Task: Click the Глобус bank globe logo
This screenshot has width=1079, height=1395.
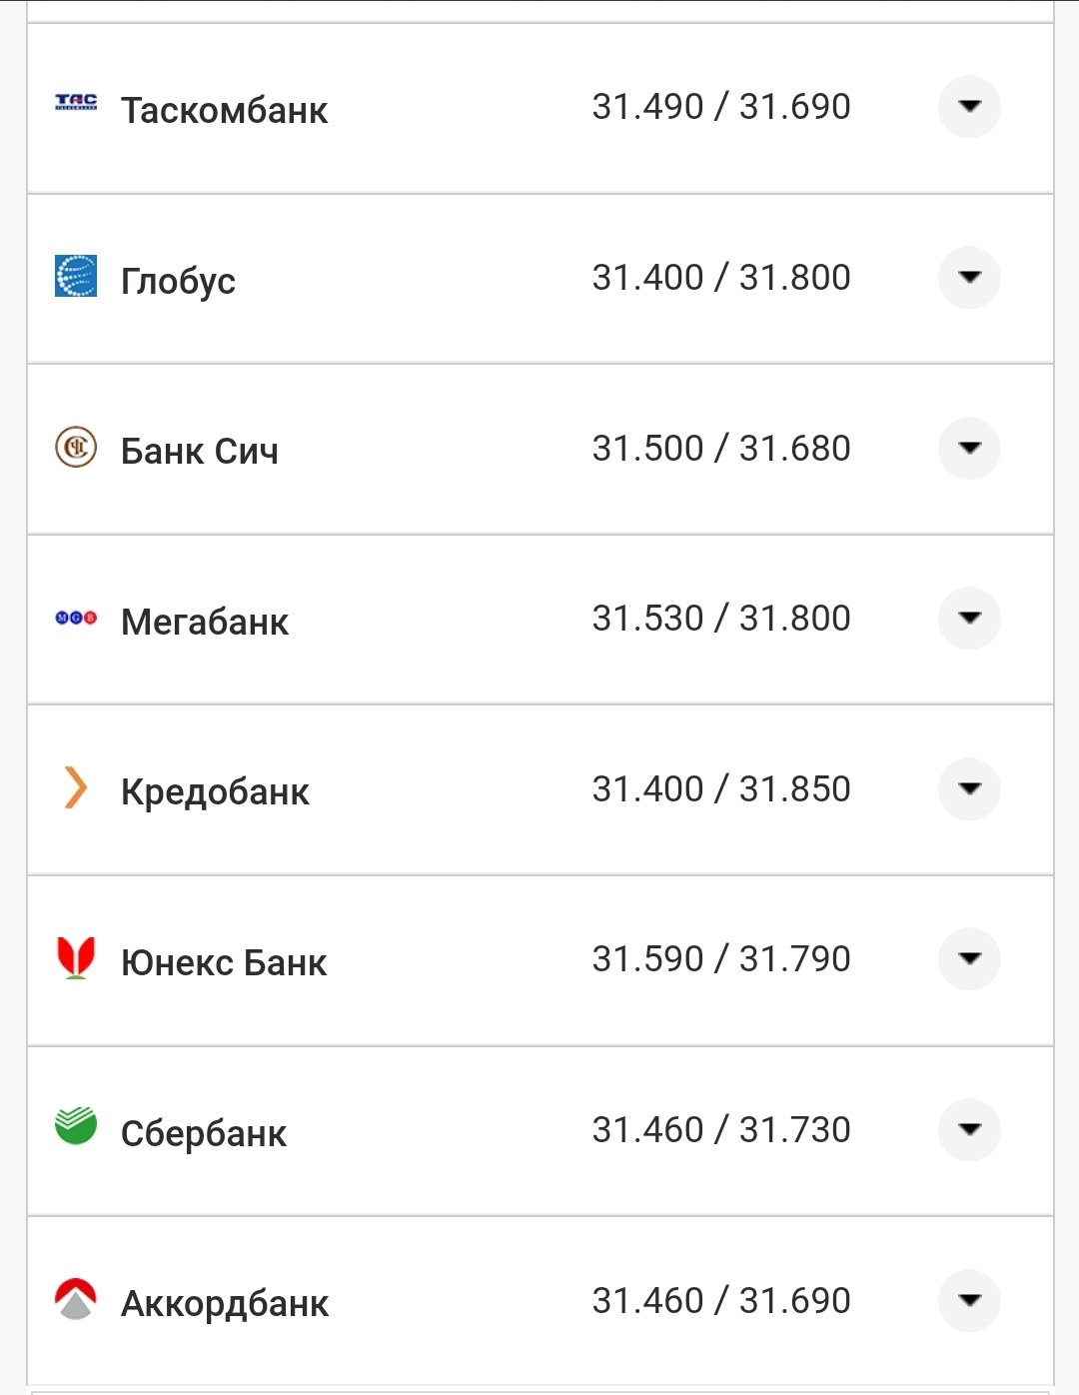Action: (x=76, y=277)
